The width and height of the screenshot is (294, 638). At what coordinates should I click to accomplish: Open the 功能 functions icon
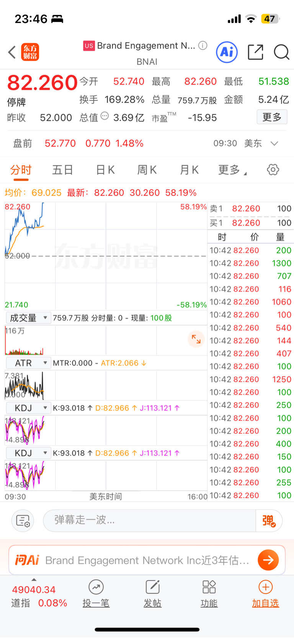(x=209, y=587)
